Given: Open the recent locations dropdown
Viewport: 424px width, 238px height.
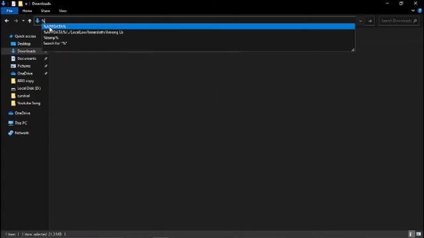Looking at the screenshot, I should [x=23, y=20].
